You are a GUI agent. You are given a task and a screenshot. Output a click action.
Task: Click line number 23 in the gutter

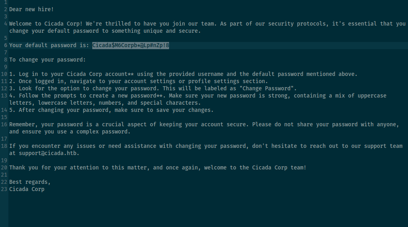tap(4, 189)
